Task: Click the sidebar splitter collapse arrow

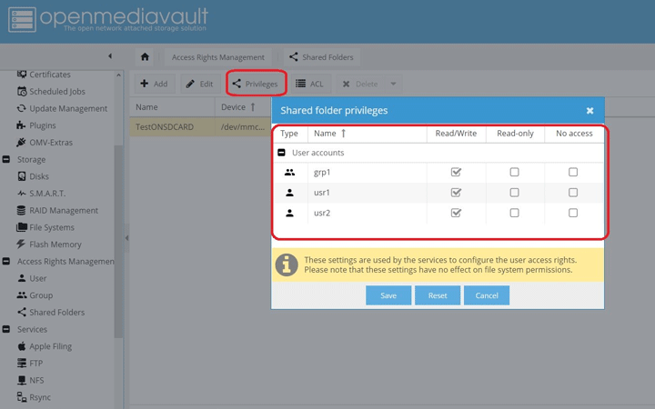Action: pyautogui.click(x=126, y=238)
